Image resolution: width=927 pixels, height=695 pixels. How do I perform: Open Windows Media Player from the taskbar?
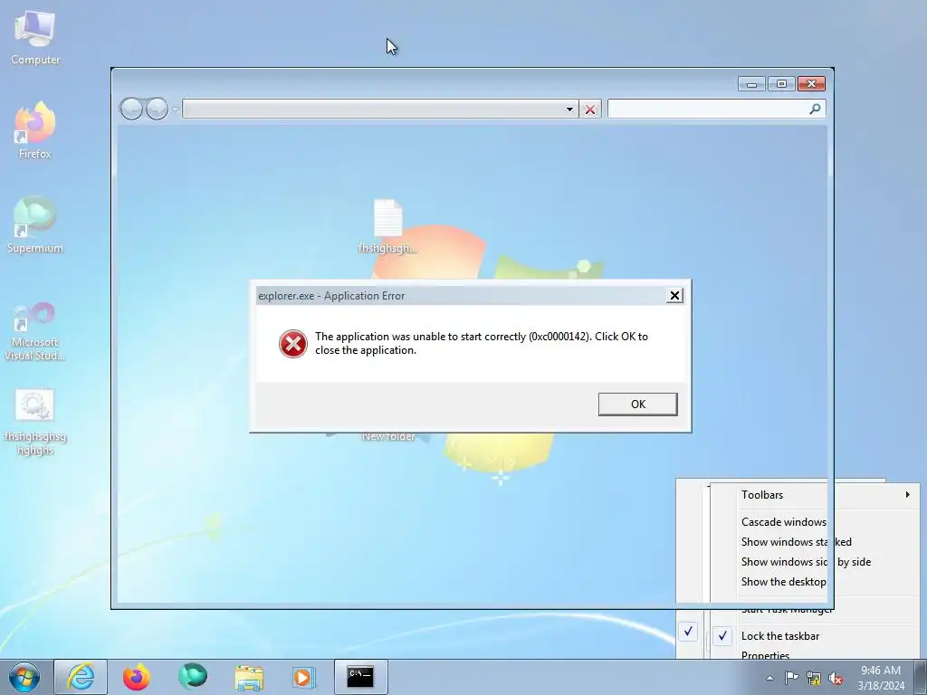click(304, 677)
